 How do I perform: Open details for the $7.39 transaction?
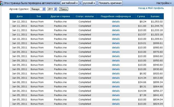point(116,95)
